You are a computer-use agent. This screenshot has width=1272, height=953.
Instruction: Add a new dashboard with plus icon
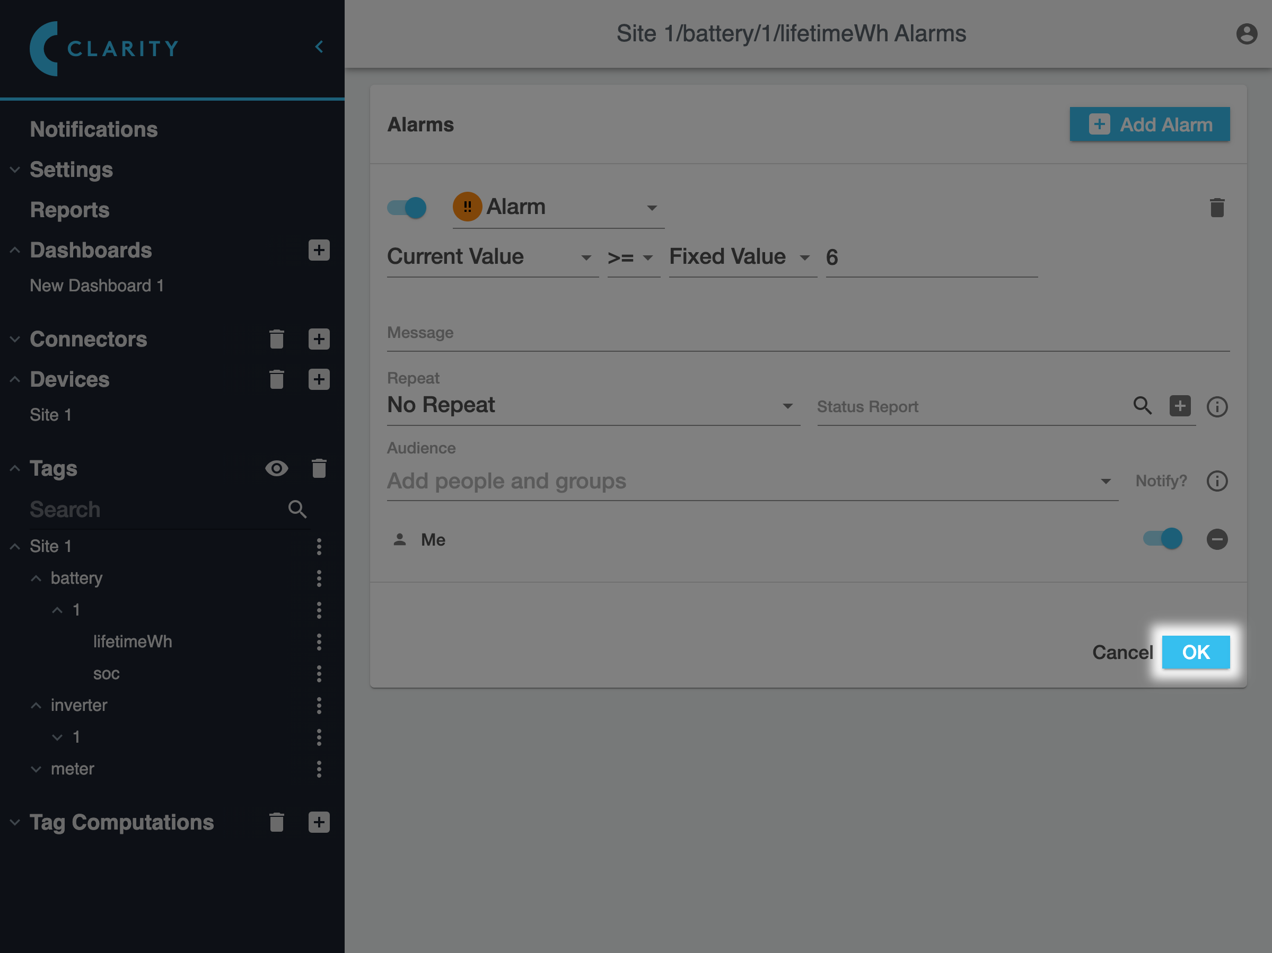point(319,250)
